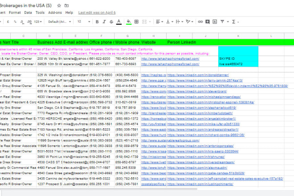The image size is (294, 196).
Task: Select the address cell '1237 Prospect S'
Action: (x=49, y=184)
